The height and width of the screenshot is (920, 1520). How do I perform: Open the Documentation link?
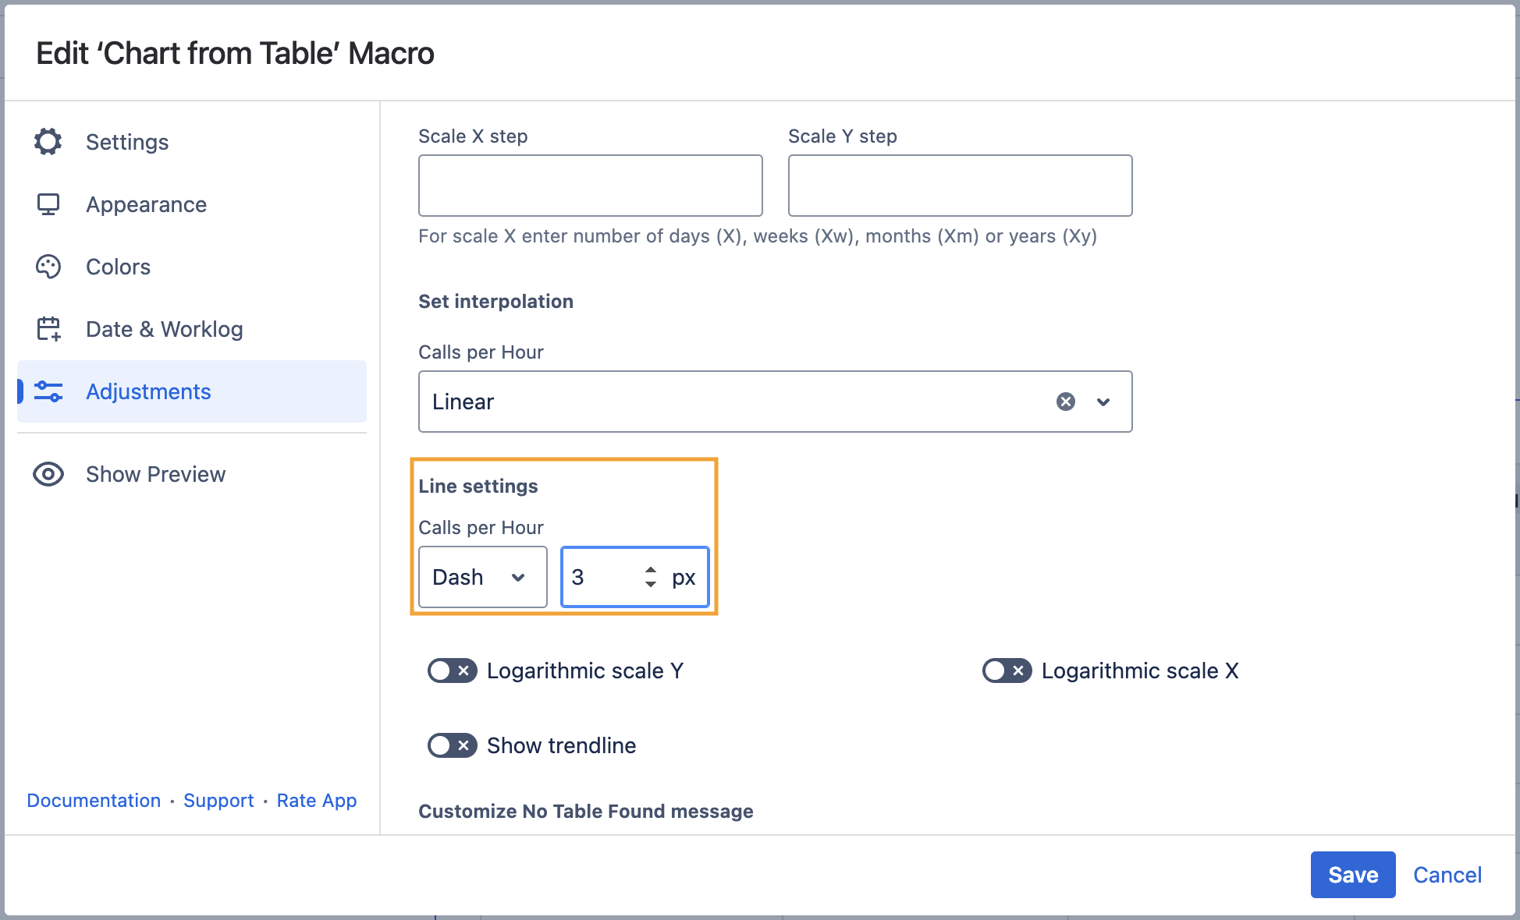click(x=94, y=801)
